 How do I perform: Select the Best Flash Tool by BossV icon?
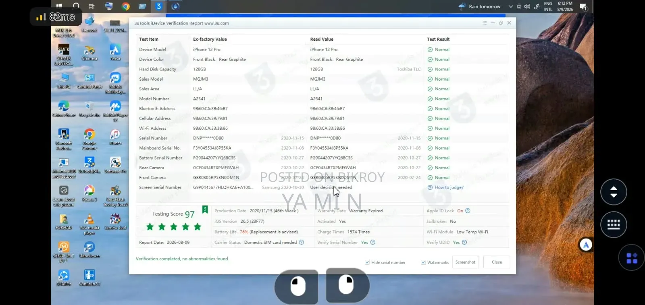115,196
